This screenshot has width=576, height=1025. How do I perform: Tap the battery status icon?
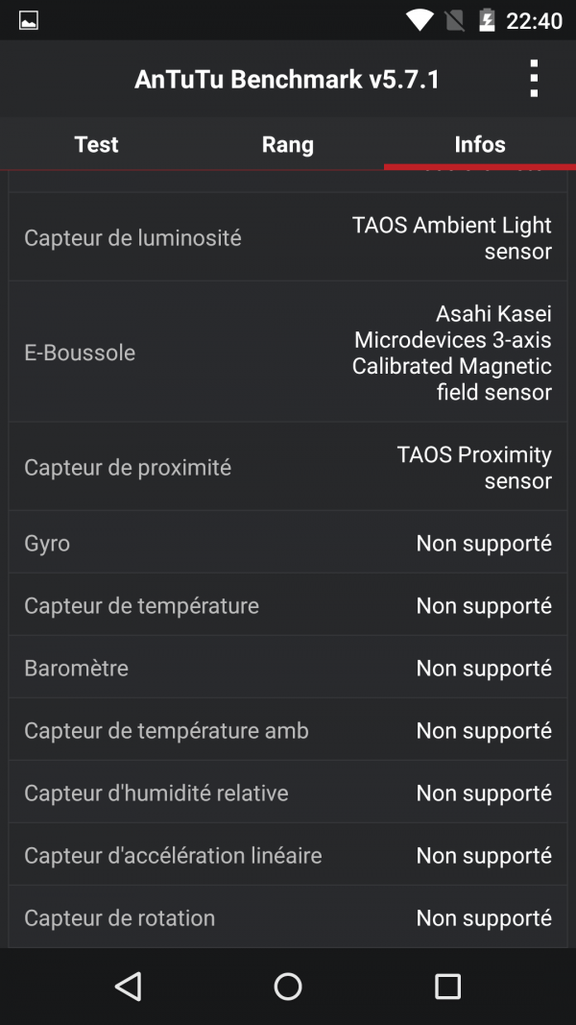click(x=487, y=20)
